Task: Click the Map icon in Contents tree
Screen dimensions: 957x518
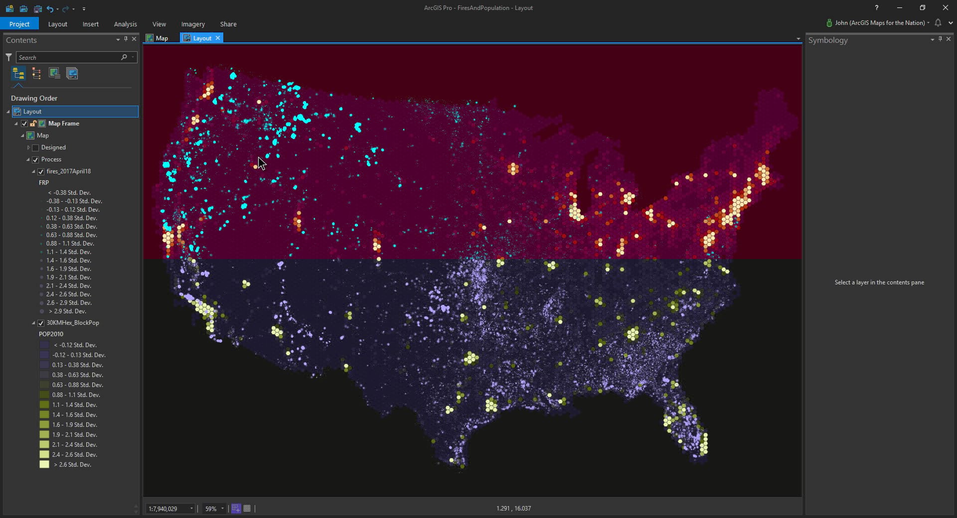Action: (x=30, y=135)
